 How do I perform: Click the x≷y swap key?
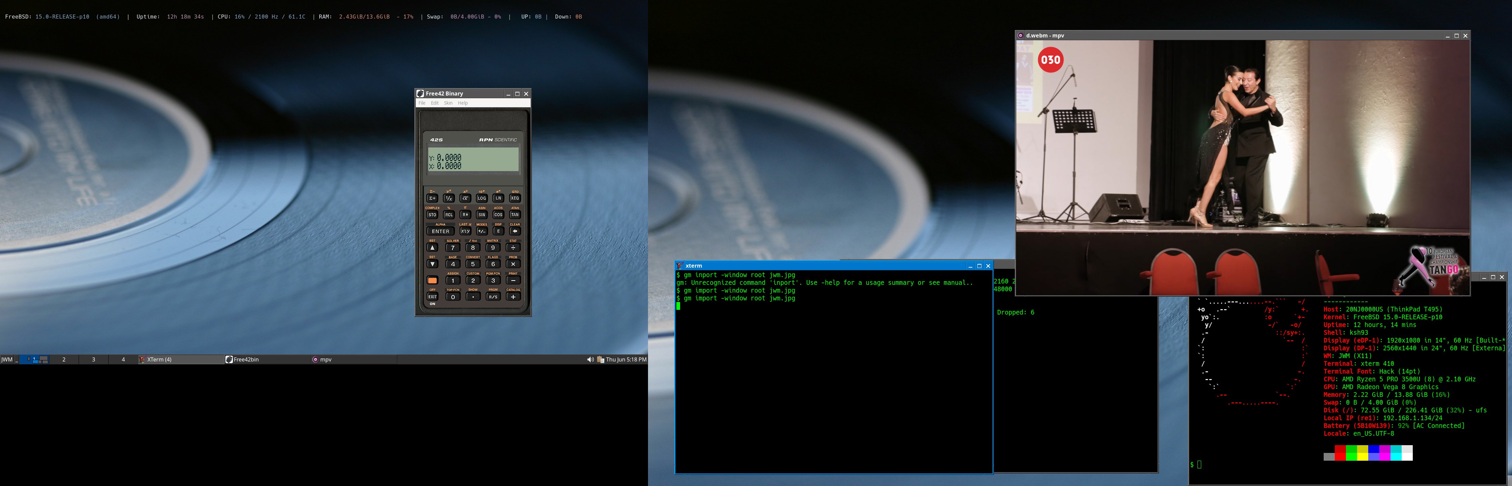(465, 231)
